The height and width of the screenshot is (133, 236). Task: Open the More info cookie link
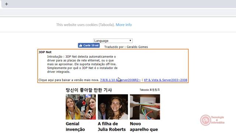(124, 25)
